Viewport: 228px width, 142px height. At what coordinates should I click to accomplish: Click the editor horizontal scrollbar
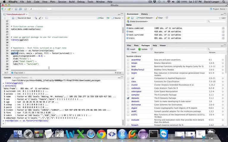tap(64, 70)
